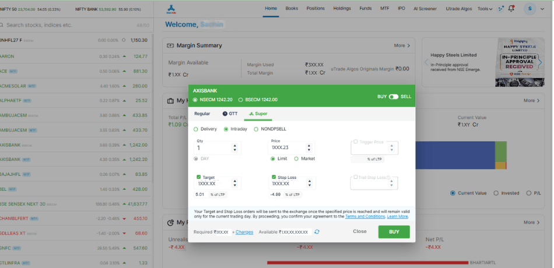The height and width of the screenshot is (268, 554).
Task: Click the Target stepper arrows
Action: coord(235,184)
